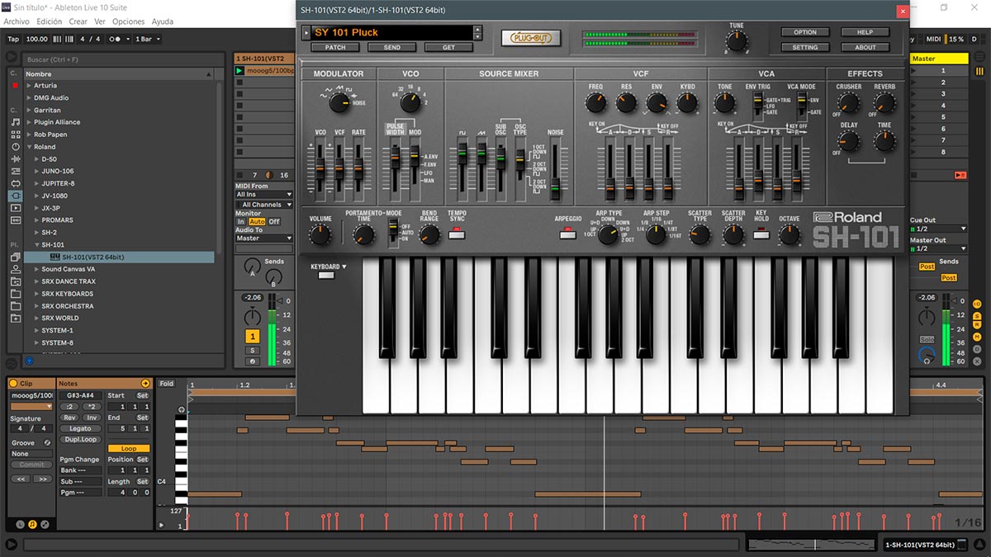Toggle the TEMPO SYNC button on SH-101
Screen dimensions: 991x557
coord(456,234)
